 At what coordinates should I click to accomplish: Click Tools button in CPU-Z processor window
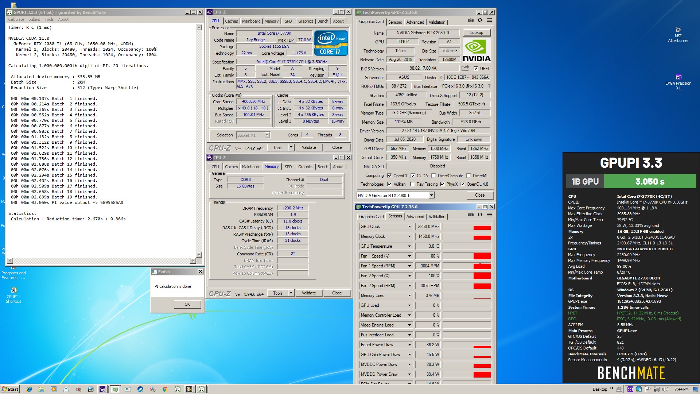click(x=278, y=147)
